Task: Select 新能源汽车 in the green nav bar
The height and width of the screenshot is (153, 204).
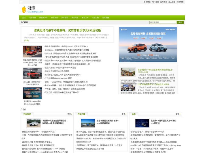Action: (x=43, y=18)
